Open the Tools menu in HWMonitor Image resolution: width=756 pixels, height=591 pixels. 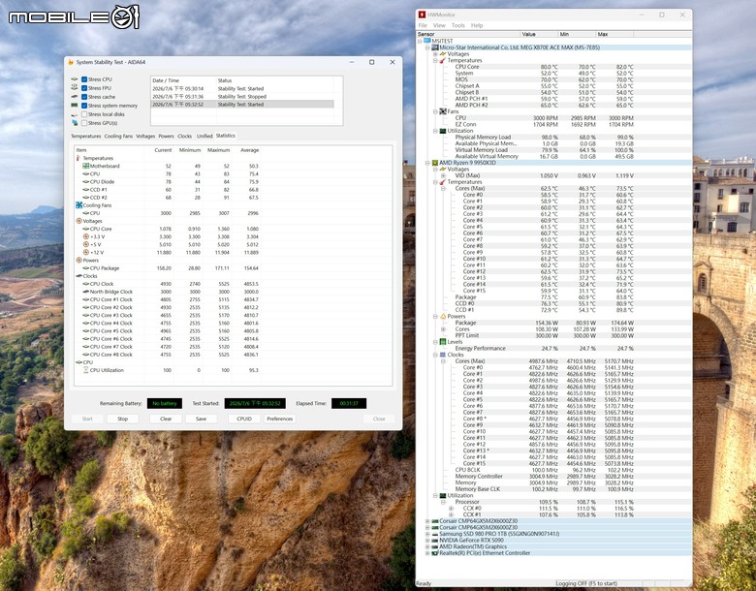pyautogui.click(x=458, y=25)
